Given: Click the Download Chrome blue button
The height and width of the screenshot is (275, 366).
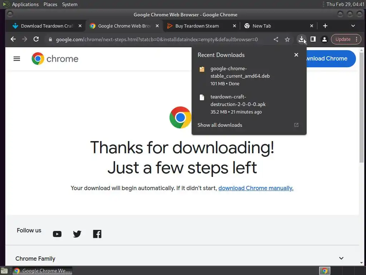Looking at the screenshot, I should tap(331, 59).
